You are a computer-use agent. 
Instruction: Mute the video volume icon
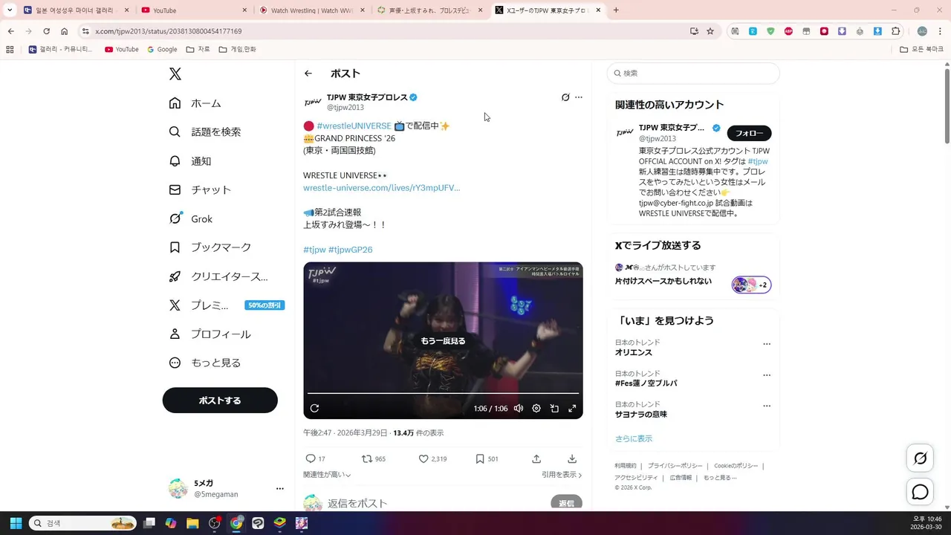[x=519, y=409]
